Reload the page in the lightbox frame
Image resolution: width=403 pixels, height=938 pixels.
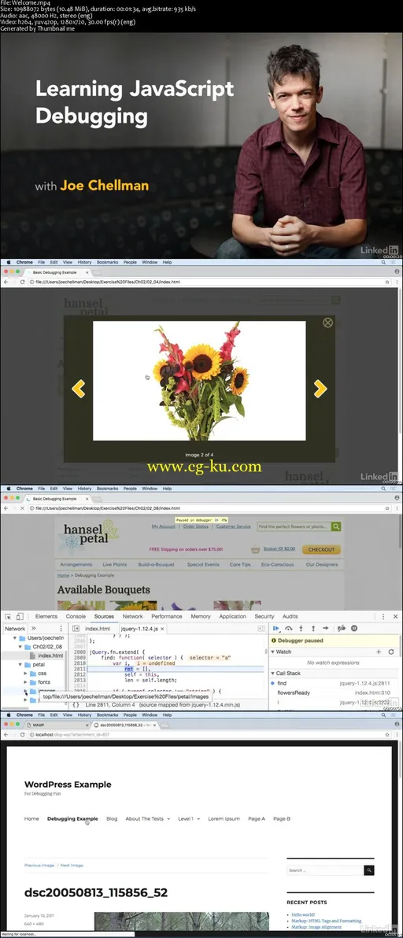point(23,281)
